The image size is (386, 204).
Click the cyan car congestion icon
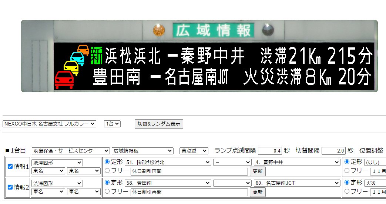77,58
